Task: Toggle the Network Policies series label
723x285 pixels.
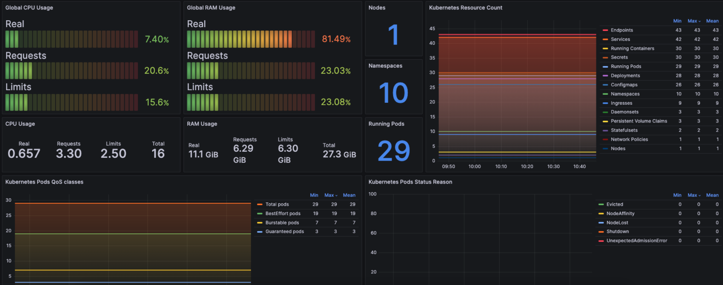Action: click(x=629, y=139)
